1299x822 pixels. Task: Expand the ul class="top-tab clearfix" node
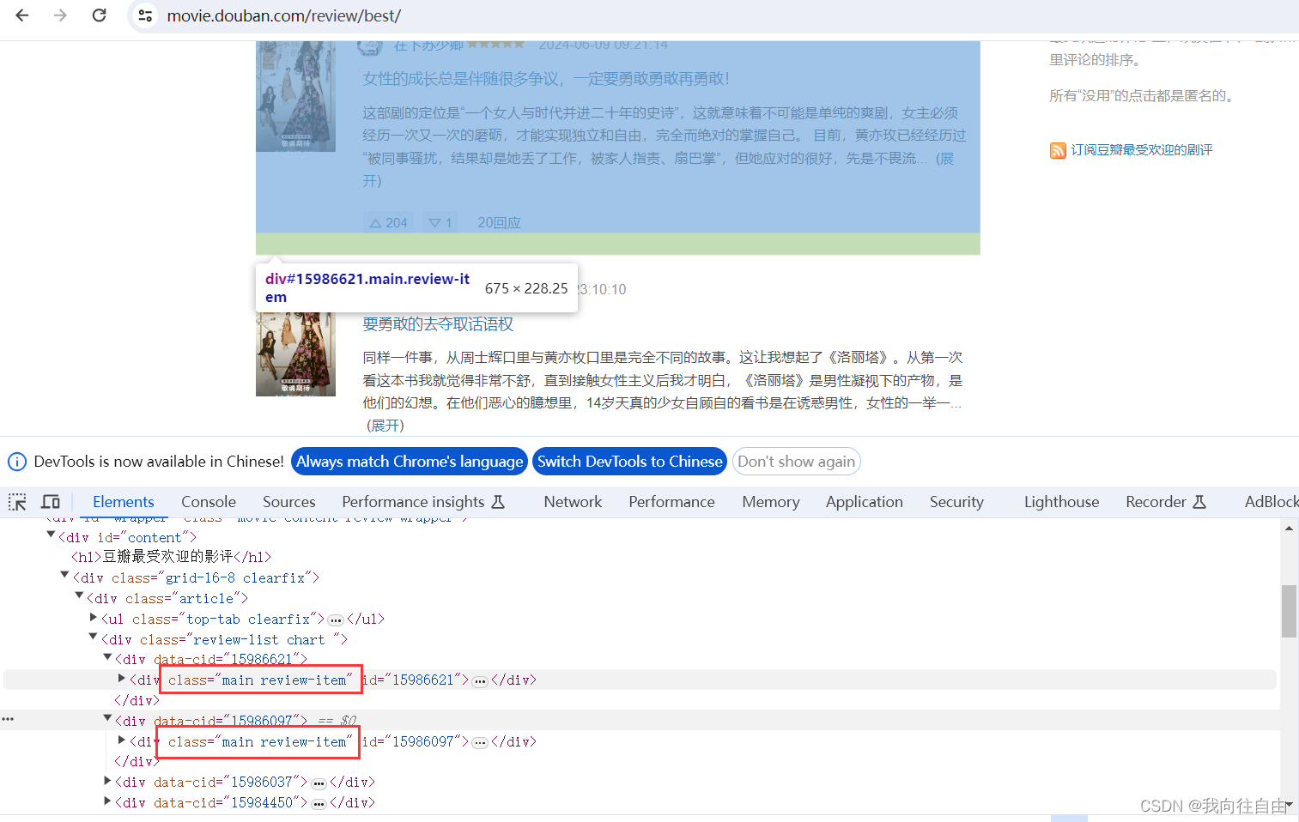[x=94, y=618]
